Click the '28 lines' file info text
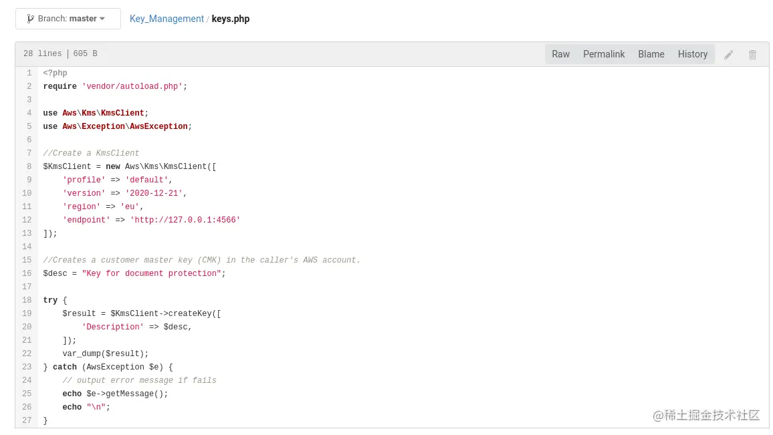Image resolution: width=773 pixels, height=435 pixels. [x=42, y=53]
